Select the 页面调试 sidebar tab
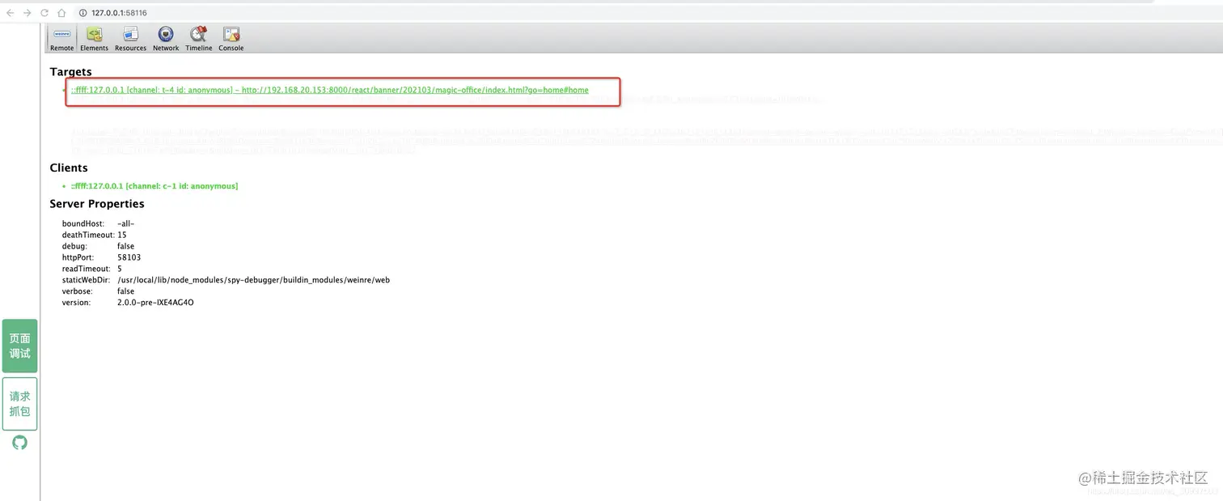This screenshot has height=501, width=1223. point(19,346)
